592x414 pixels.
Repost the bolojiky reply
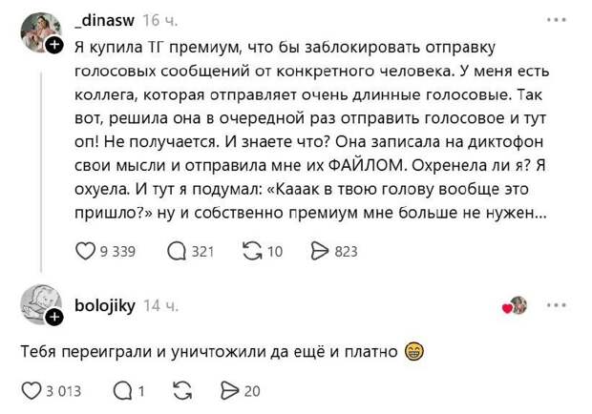183,390
